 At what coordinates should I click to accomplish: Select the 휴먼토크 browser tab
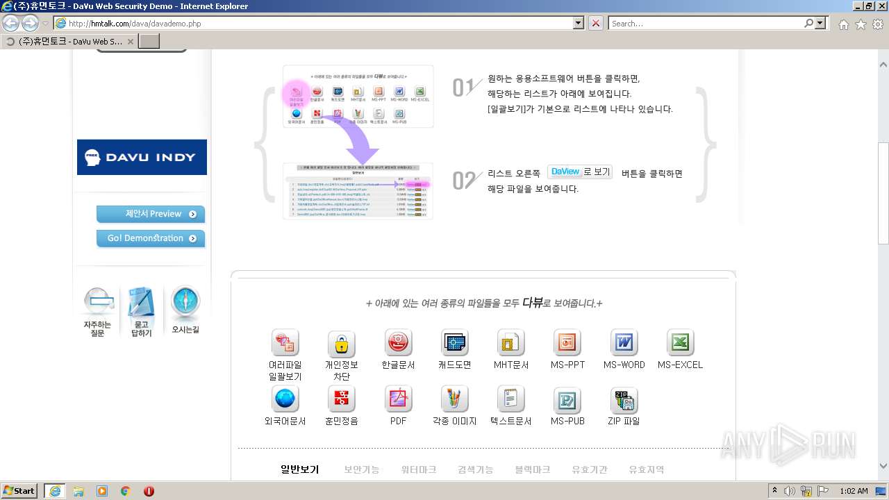click(69, 42)
